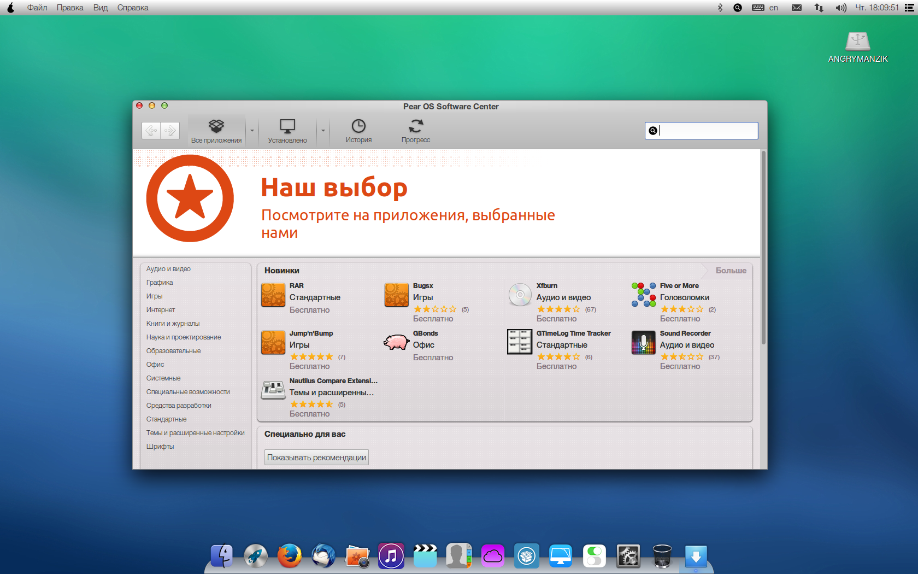Open the Pear logo system menu
Screen dimensions: 918x574
[x=10, y=8]
